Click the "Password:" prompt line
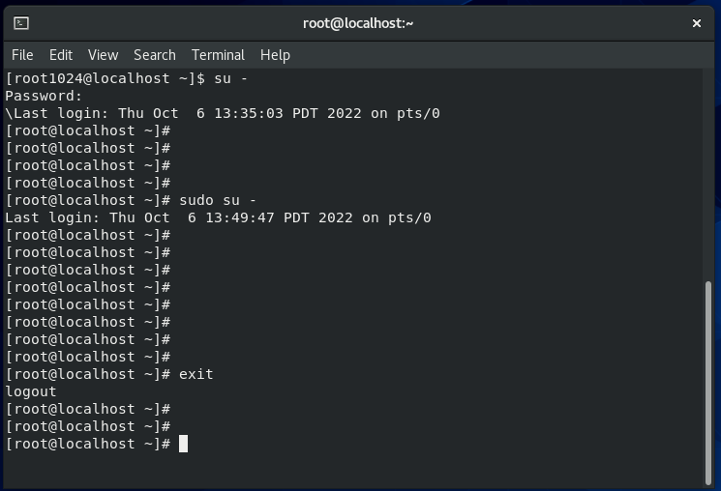The width and height of the screenshot is (721, 491). [x=44, y=96]
